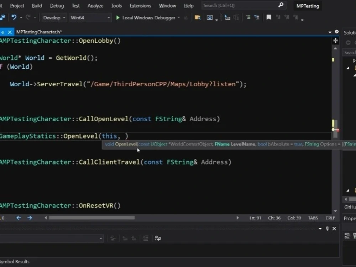Click the CRLF line-ending indicator
This screenshot has height=267, width=356.
(x=330, y=218)
